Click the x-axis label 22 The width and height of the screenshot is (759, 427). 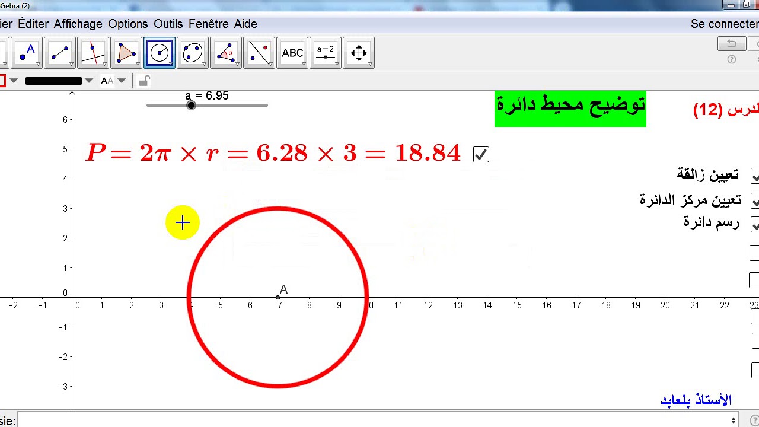pos(725,305)
